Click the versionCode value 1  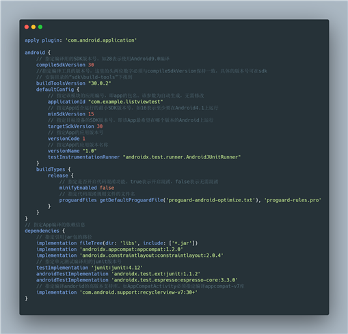click(84, 139)
